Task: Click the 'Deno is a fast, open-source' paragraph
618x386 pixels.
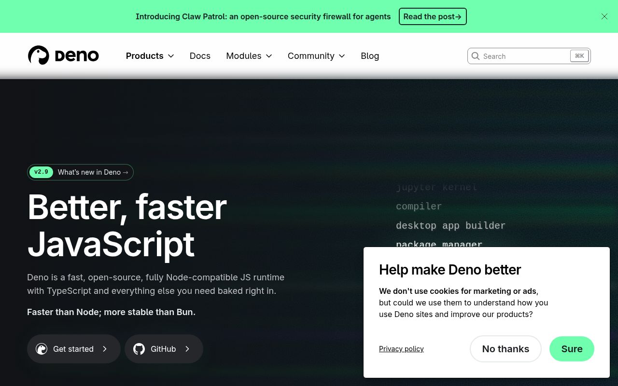Action: pyautogui.click(x=155, y=284)
